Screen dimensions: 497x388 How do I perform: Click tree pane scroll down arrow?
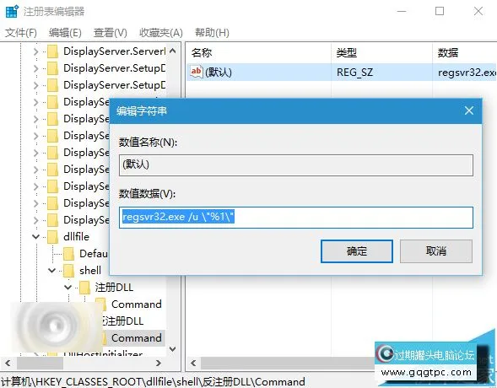(x=173, y=349)
